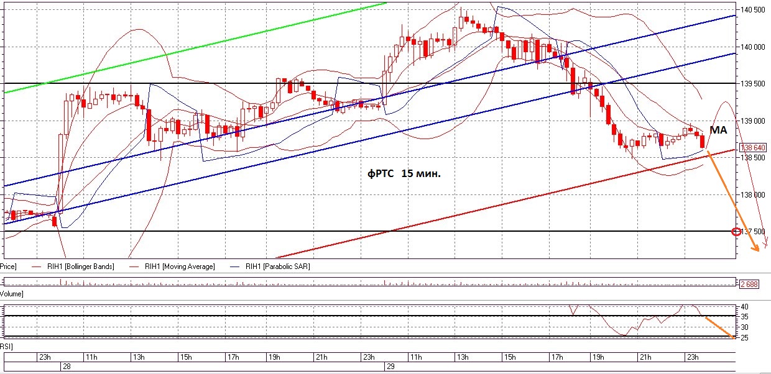This screenshot has height=374, width=771.
Task: Click the 138 000 price axis label
Action: [x=752, y=194]
